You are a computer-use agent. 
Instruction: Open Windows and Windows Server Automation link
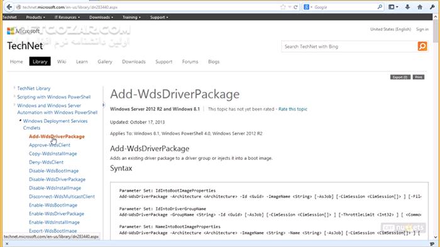pyautogui.click(x=57, y=109)
